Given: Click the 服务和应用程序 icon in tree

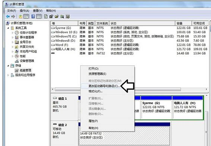Looking at the screenshot, I should pyautogui.click(x=12, y=75).
